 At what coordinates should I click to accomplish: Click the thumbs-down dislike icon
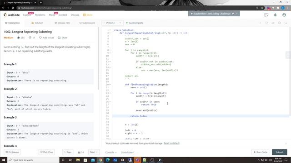[30, 38]
